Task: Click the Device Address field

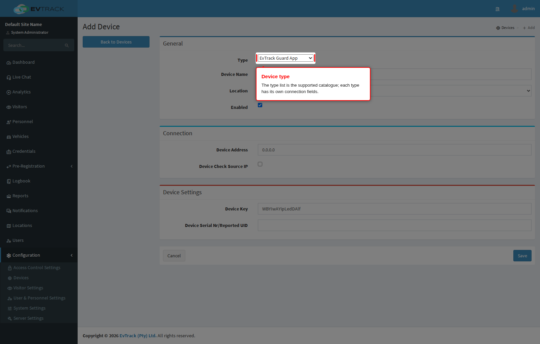Action: click(395, 150)
